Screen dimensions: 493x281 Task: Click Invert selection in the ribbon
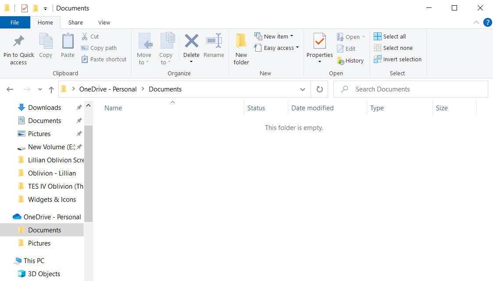coord(397,59)
